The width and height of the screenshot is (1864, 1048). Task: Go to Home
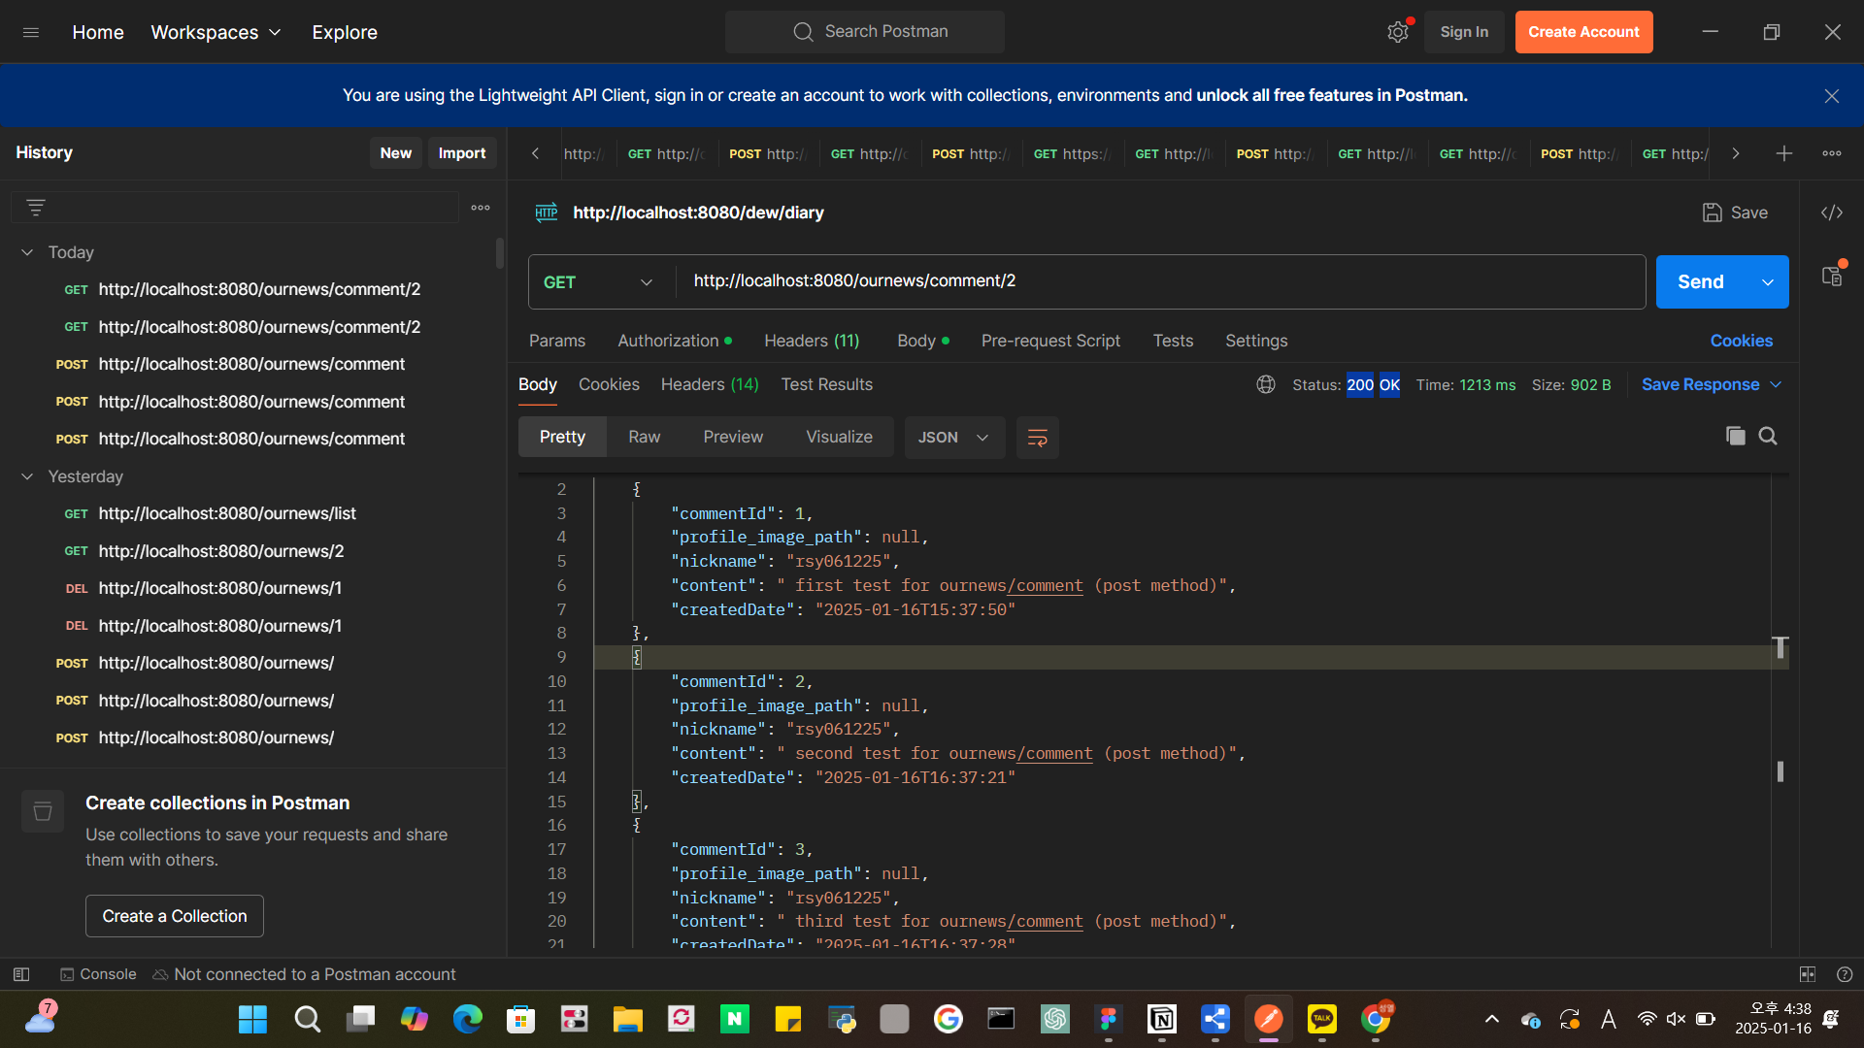tap(98, 32)
